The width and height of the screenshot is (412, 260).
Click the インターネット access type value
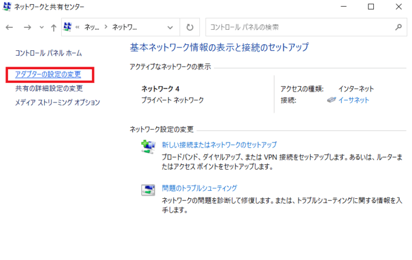[x=356, y=89]
